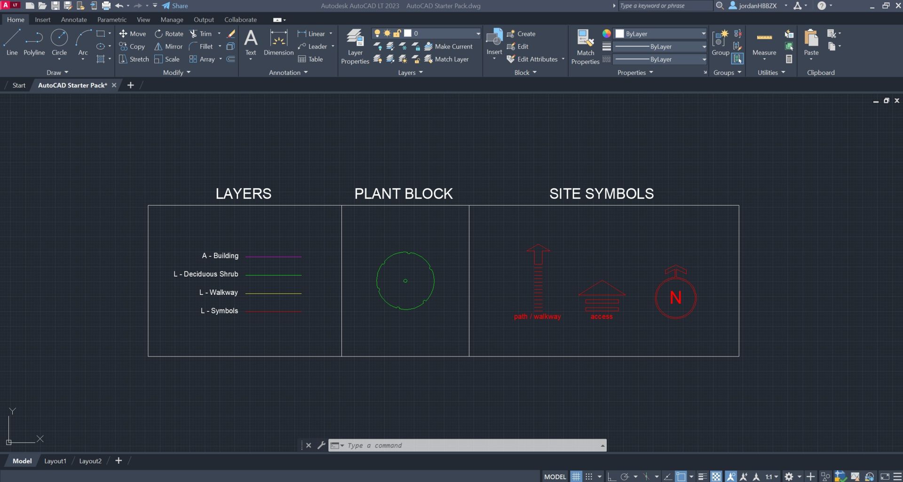903x482 pixels.
Task: Click the Stretch tool
Action: [134, 59]
